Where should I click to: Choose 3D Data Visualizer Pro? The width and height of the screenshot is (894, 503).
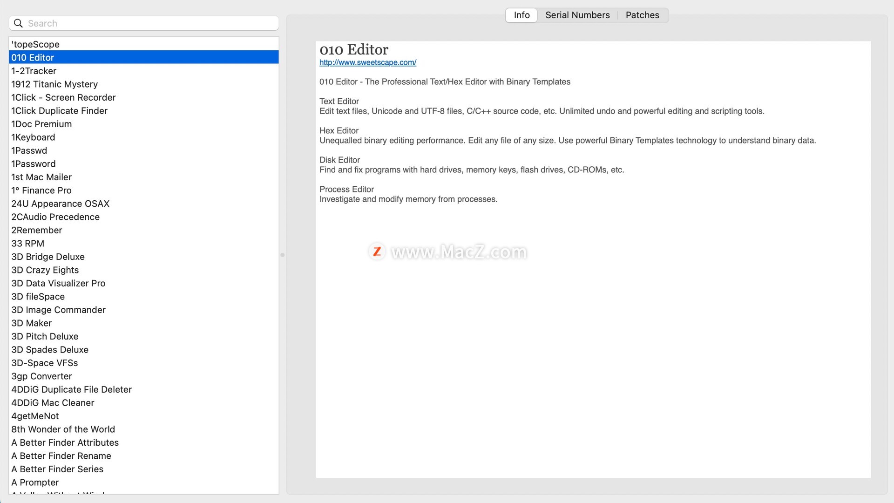[x=144, y=283]
